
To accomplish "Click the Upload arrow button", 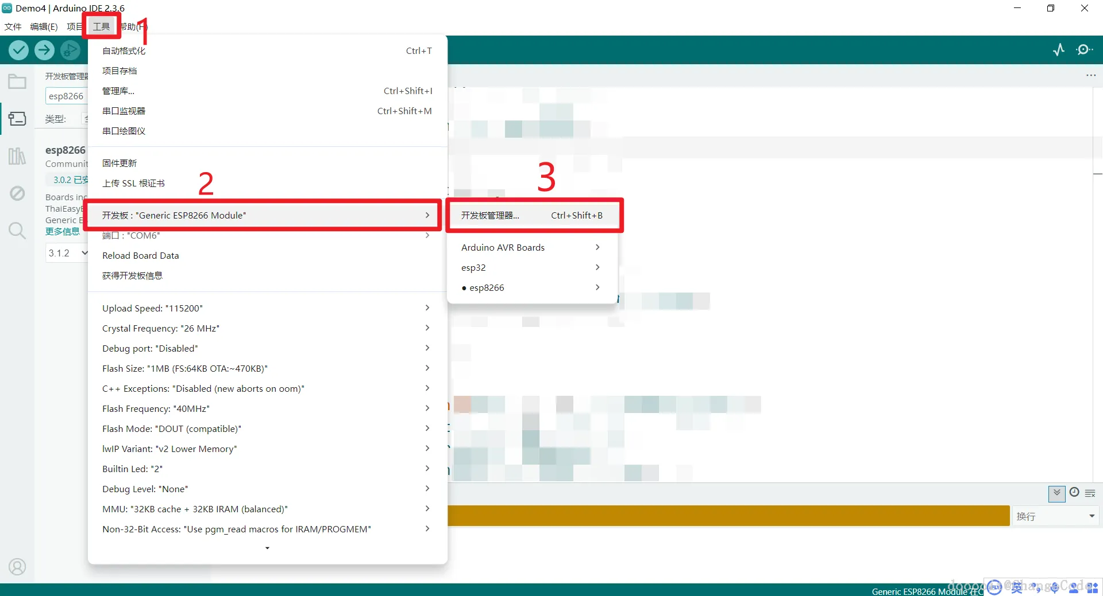I will click(x=44, y=50).
